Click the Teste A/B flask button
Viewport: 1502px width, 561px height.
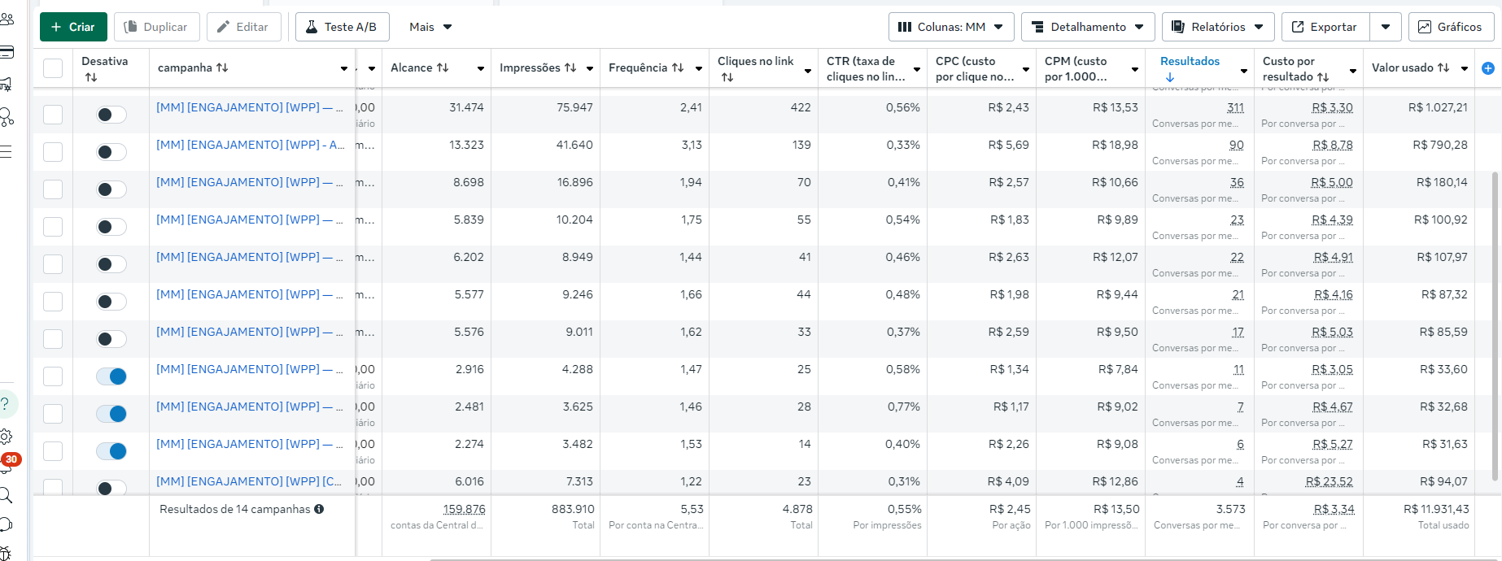(x=342, y=27)
